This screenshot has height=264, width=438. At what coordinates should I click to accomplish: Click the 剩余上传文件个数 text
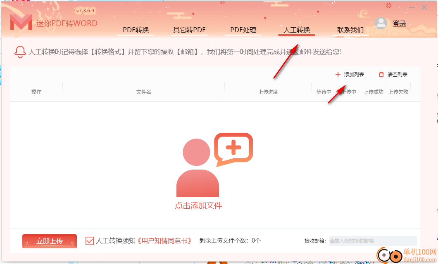click(x=230, y=240)
